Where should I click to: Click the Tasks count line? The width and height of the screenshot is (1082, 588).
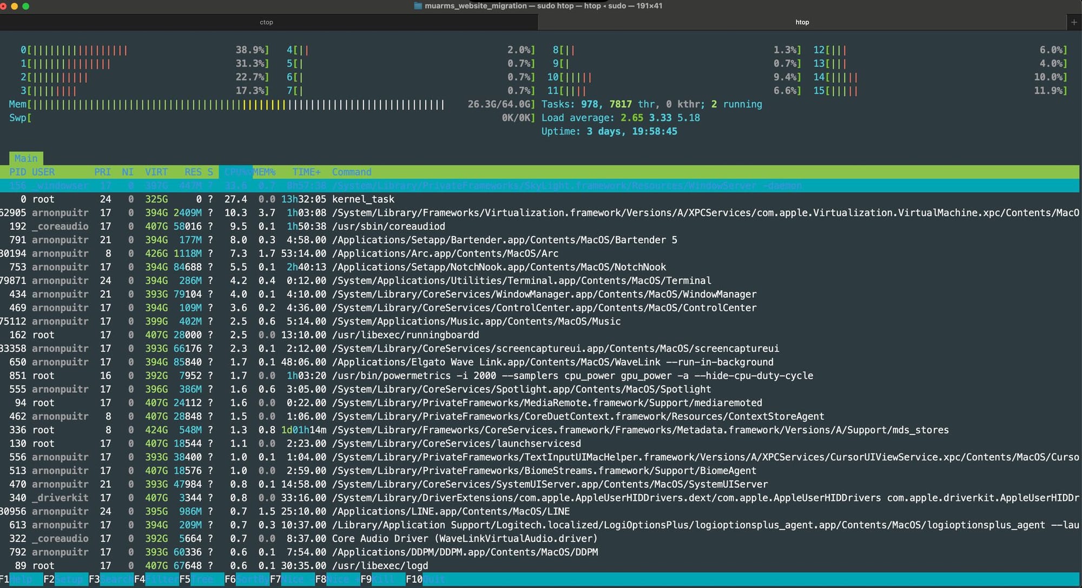pos(651,104)
